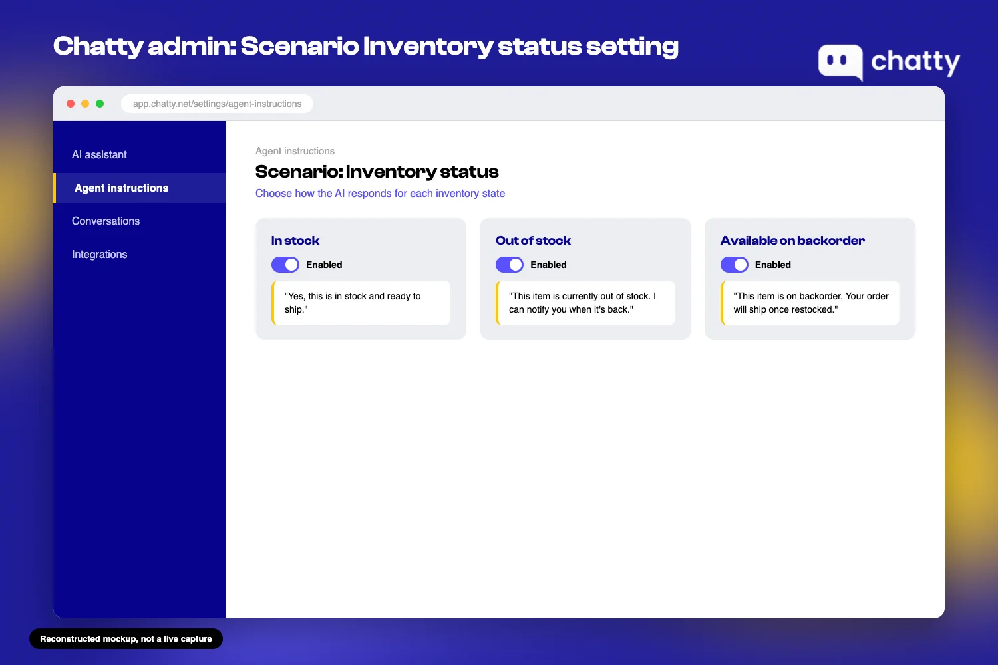Click the "Out of stock" card heading

[x=533, y=241]
